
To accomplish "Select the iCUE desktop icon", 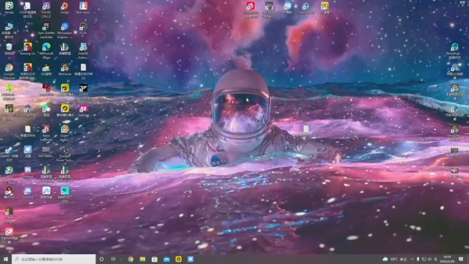I will pos(83,28).
